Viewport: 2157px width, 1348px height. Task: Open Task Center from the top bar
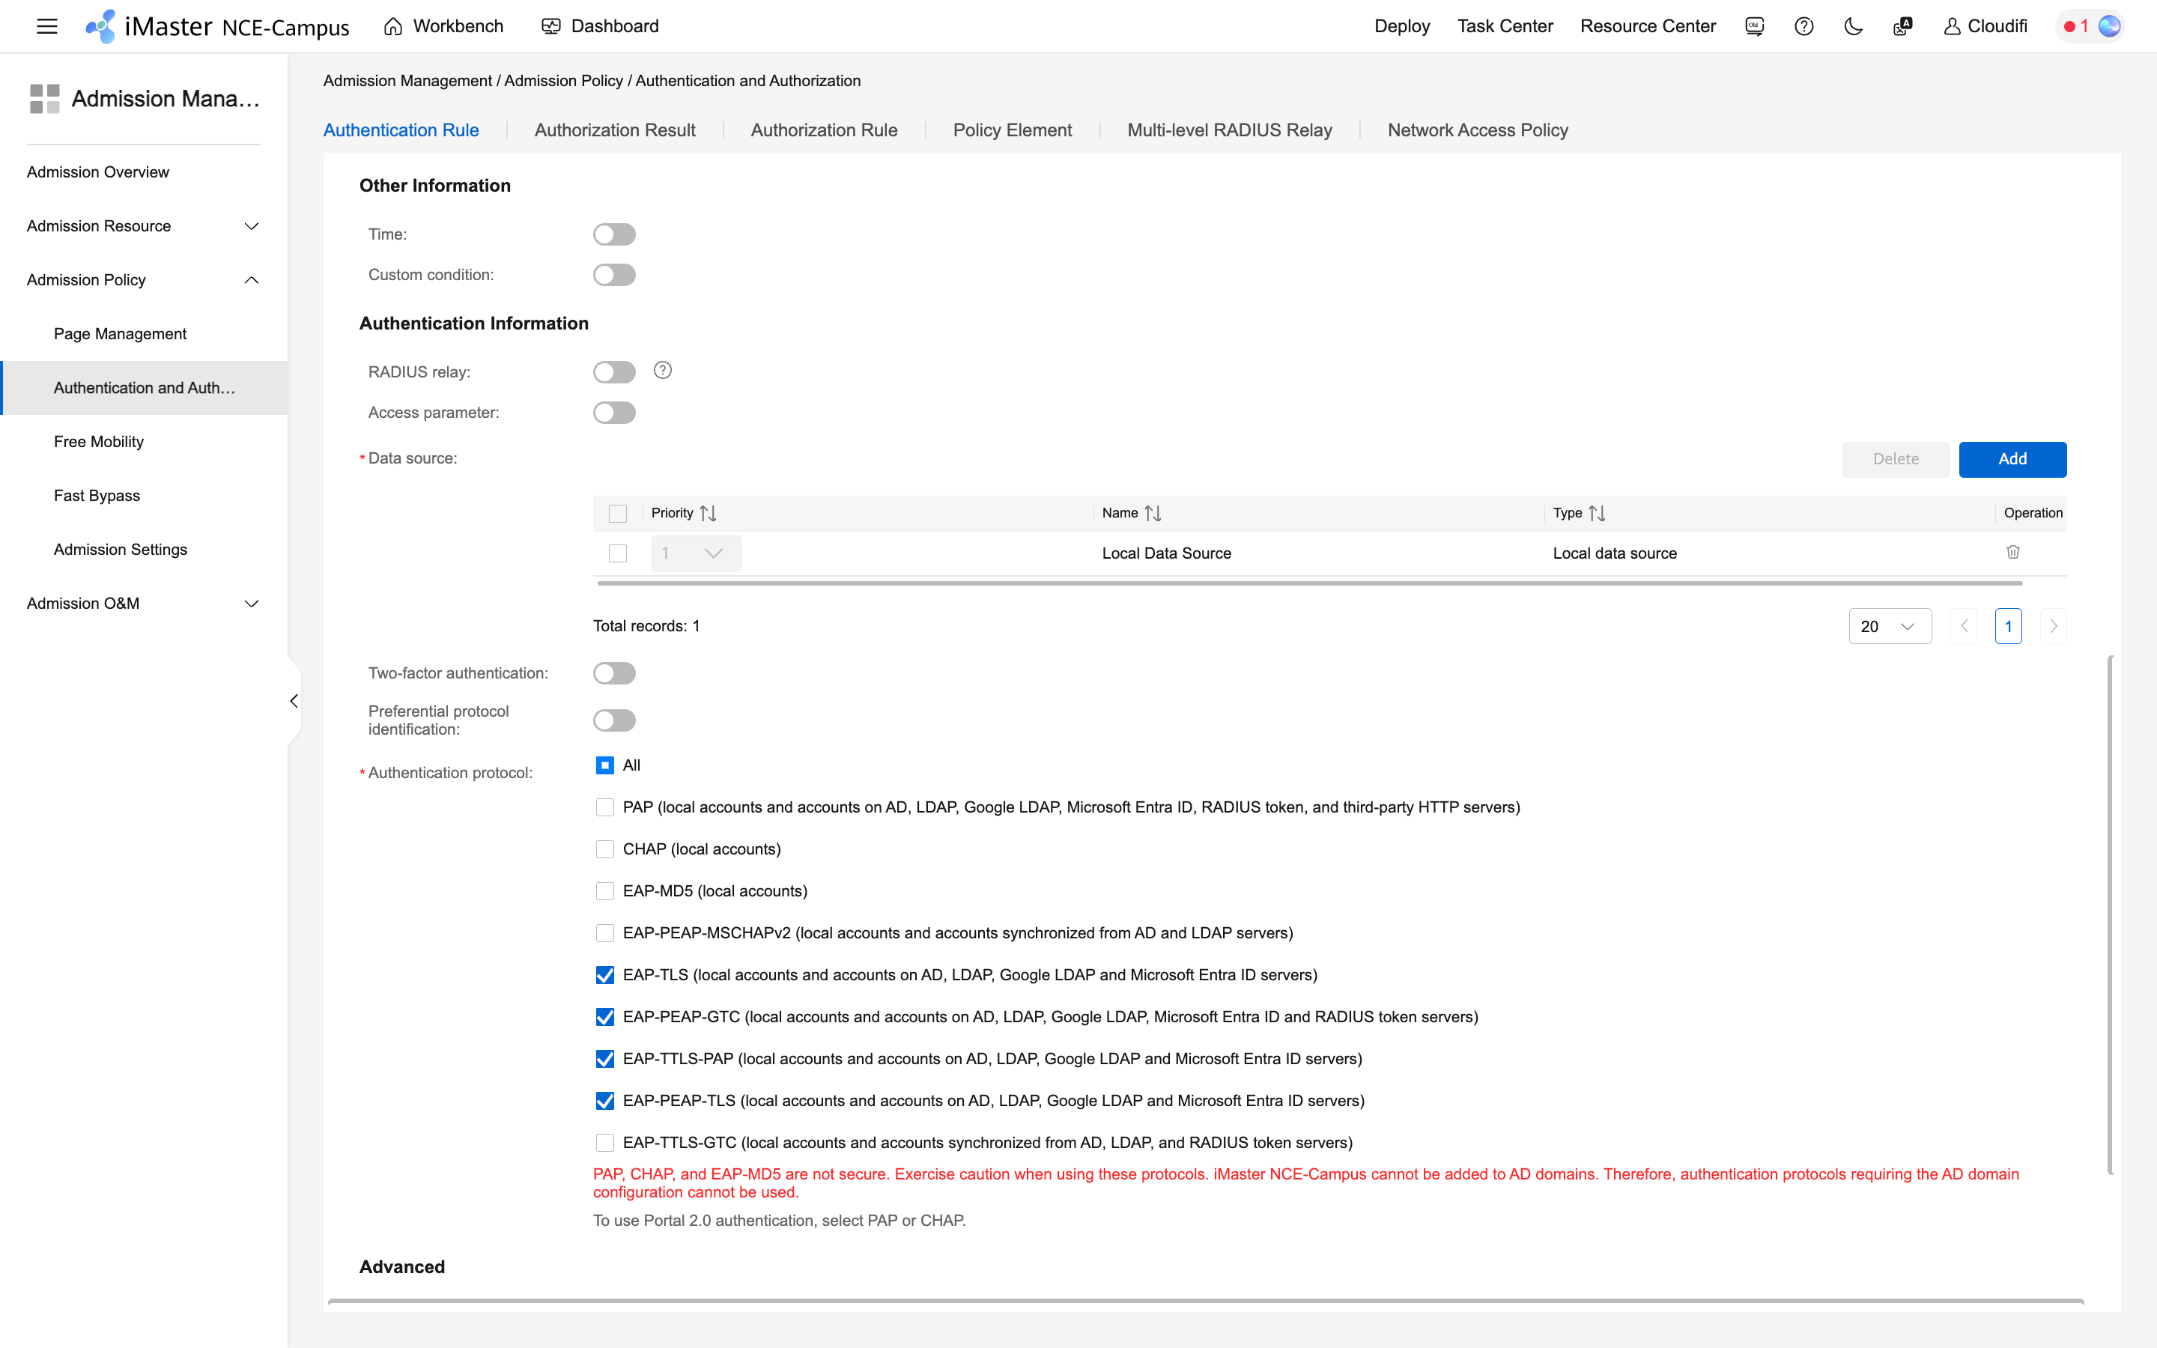pyautogui.click(x=1504, y=26)
